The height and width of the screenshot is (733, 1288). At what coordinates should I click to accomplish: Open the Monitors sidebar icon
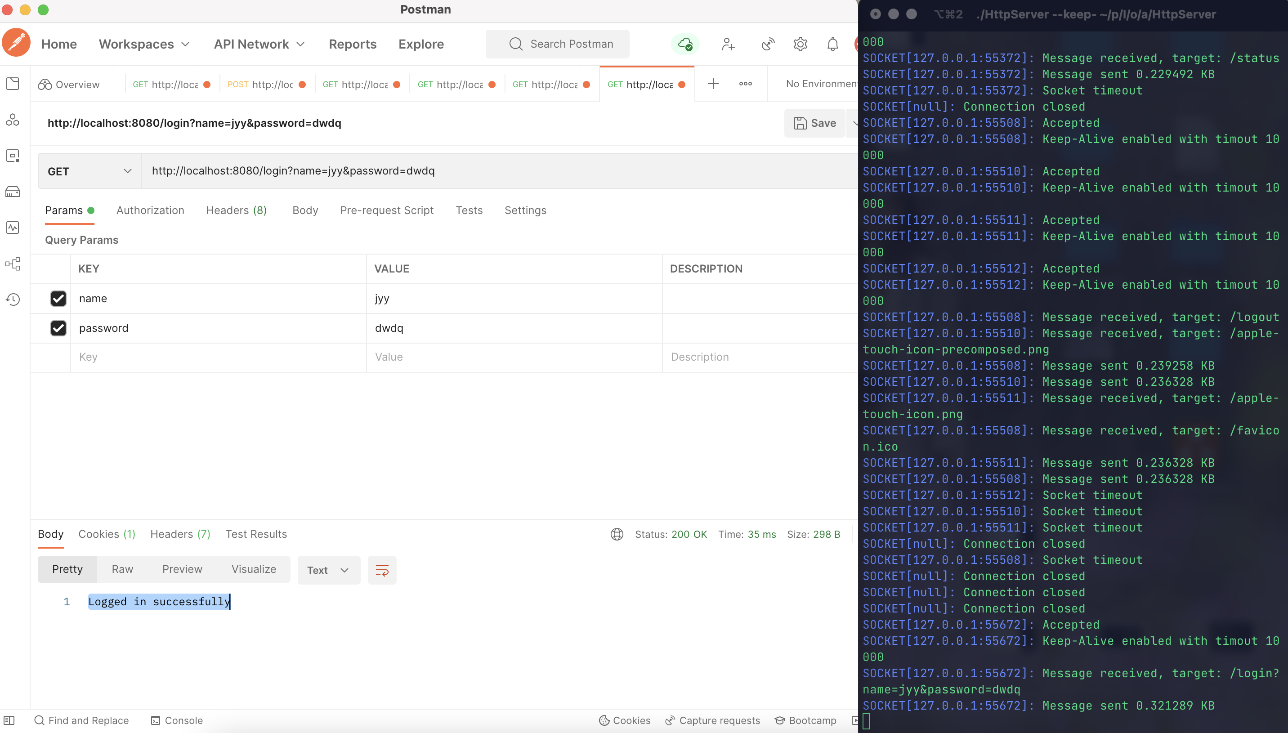click(13, 228)
